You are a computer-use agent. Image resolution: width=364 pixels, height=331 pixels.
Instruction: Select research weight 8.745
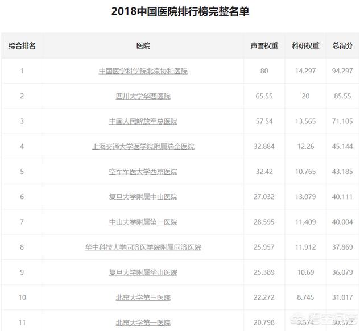305,297
